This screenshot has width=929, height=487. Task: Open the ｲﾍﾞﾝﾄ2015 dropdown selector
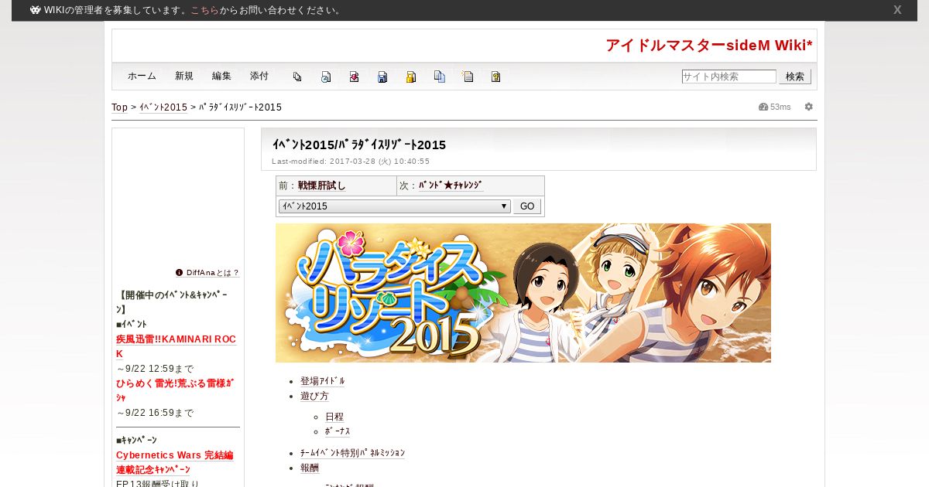[395, 206]
